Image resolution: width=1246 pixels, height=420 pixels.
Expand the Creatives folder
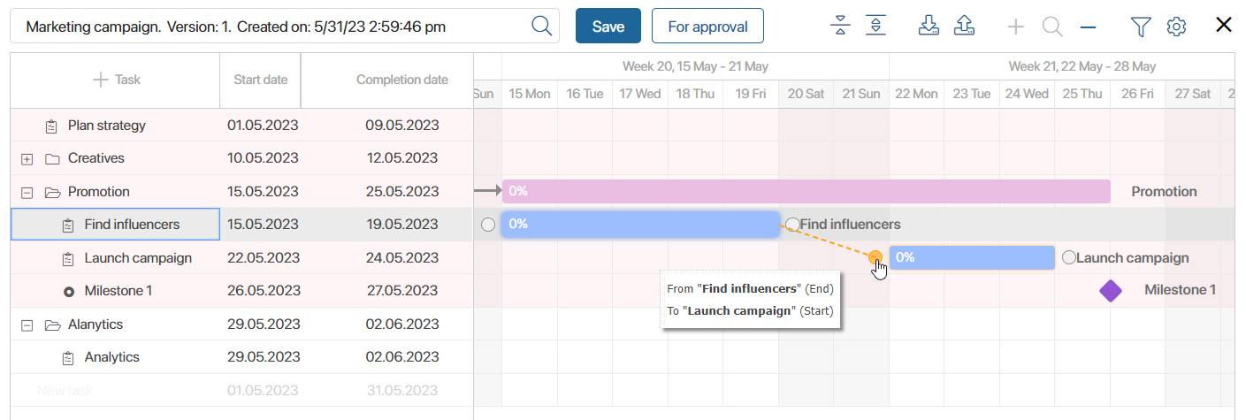click(27, 159)
